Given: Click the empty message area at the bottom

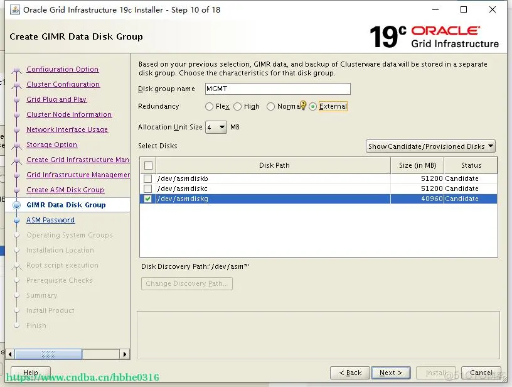Looking at the screenshot, I should point(318,335).
